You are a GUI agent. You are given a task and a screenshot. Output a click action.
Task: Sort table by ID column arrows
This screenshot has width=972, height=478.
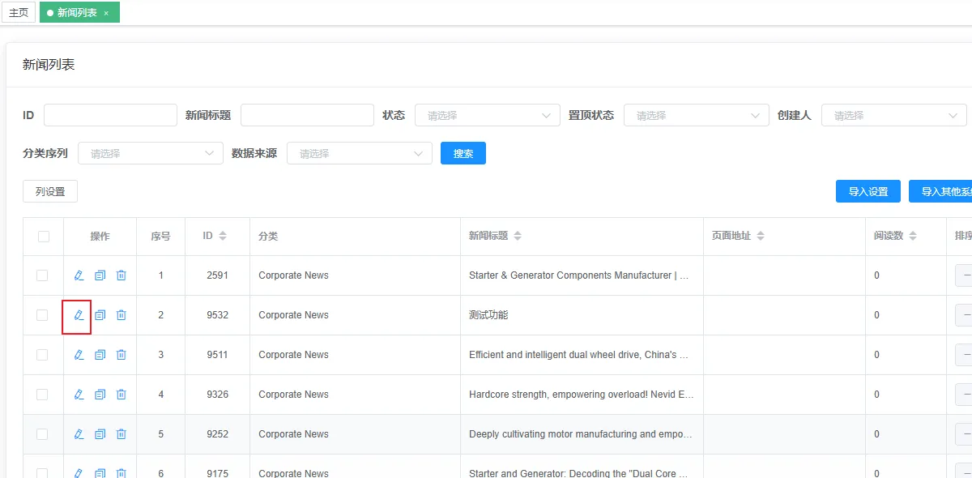coord(223,236)
